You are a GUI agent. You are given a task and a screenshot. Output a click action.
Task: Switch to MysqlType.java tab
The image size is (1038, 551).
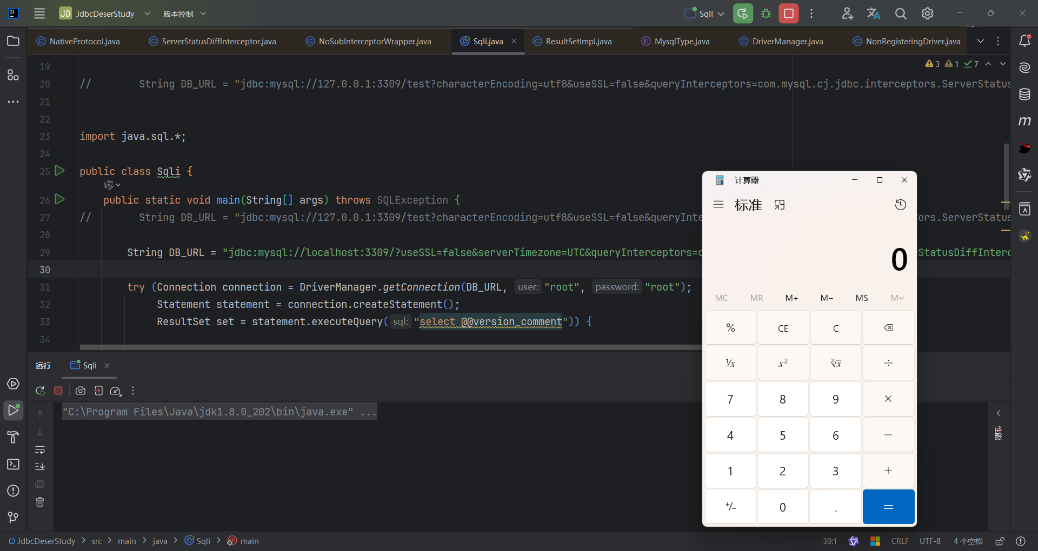pos(676,41)
